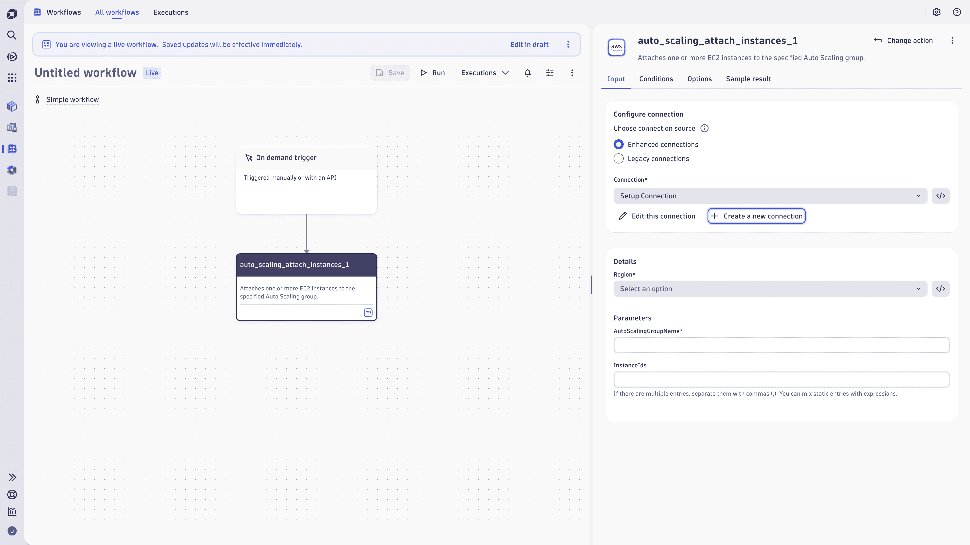Click Create a new connection button
This screenshot has height=545, width=970.
tap(756, 216)
